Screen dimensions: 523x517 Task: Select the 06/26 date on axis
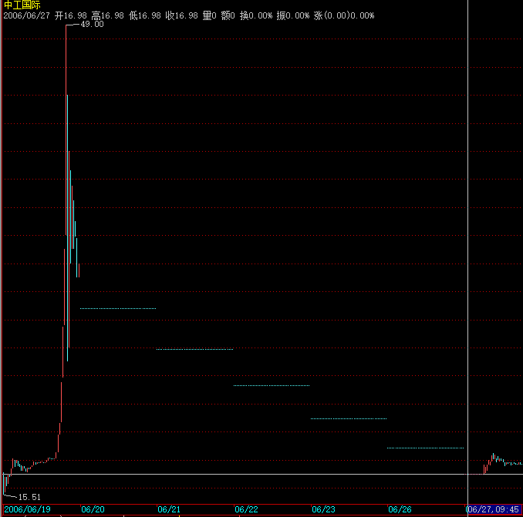tap(400, 509)
